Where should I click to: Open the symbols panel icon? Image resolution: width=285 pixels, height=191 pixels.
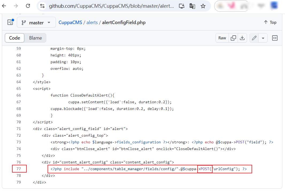point(275,38)
